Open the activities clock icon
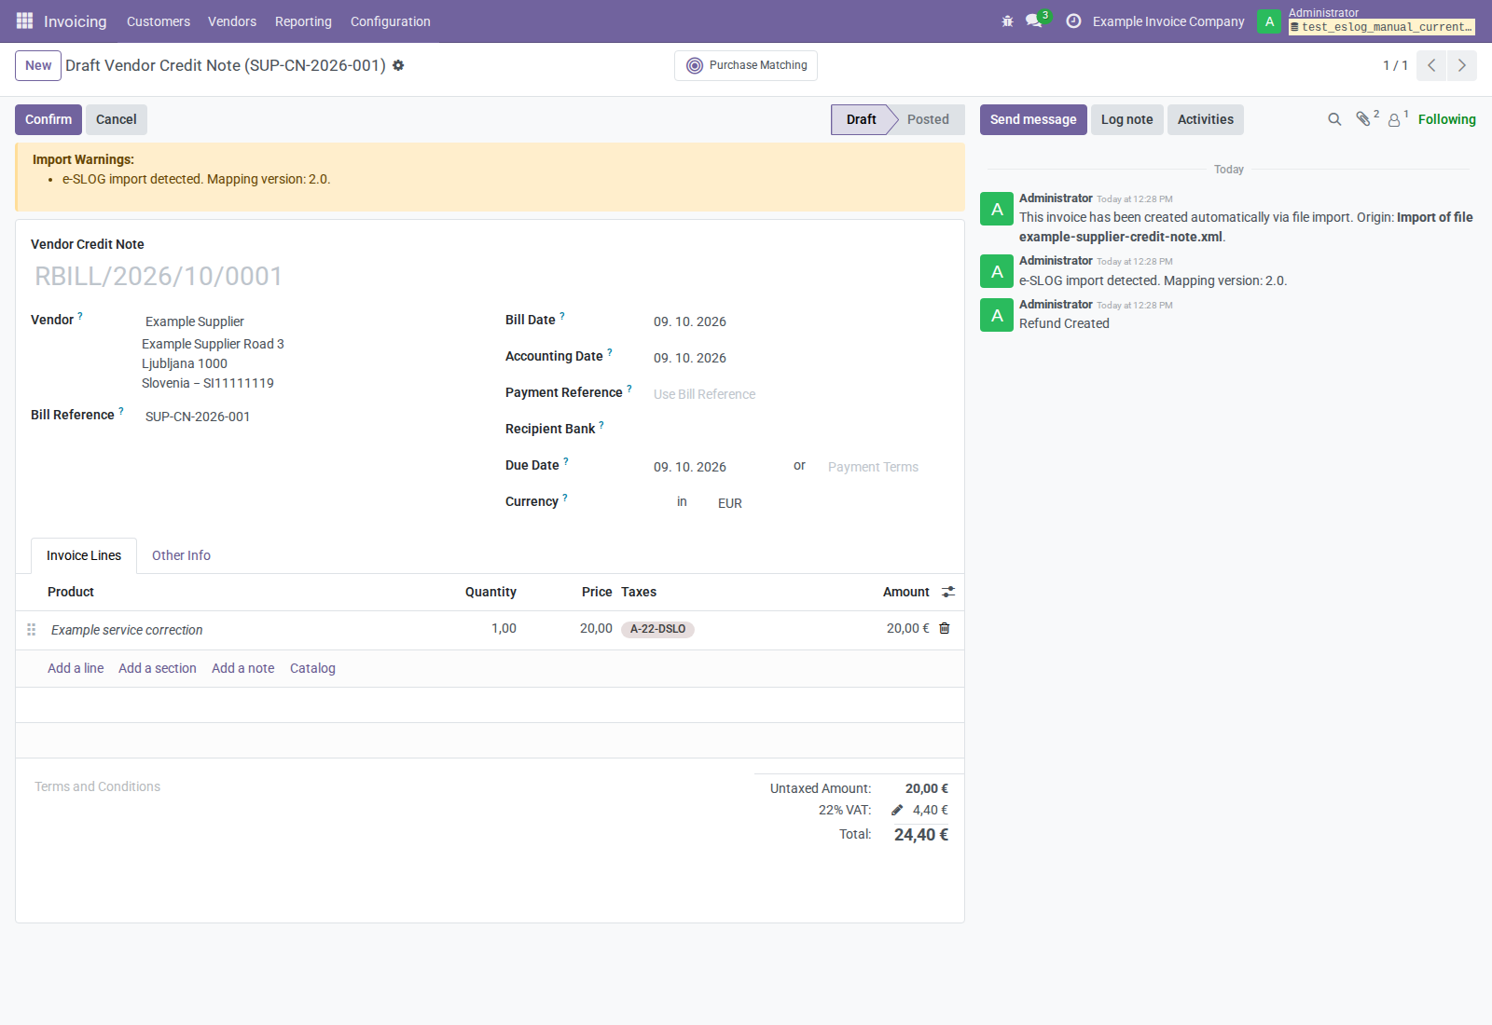This screenshot has height=1025, width=1492. point(1073,20)
